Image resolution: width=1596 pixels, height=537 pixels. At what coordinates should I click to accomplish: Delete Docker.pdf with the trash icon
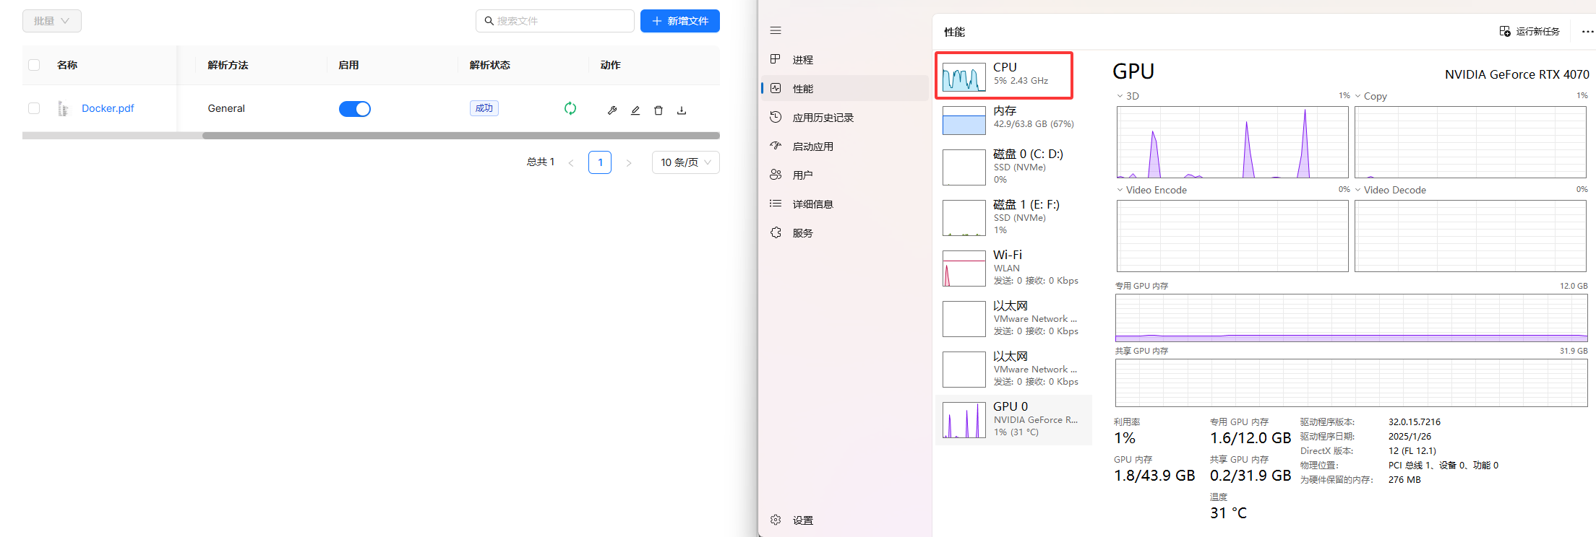[x=658, y=110]
